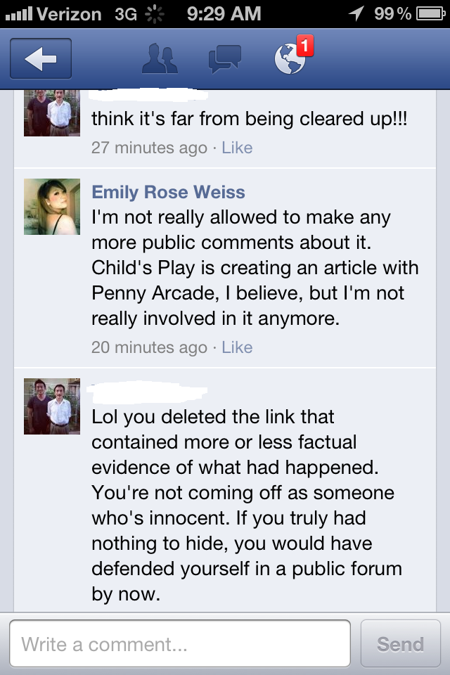The image size is (450, 675).
Task: Tap the commenter photo beside the 'Lol you deleted' comment
Action: point(52,406)
